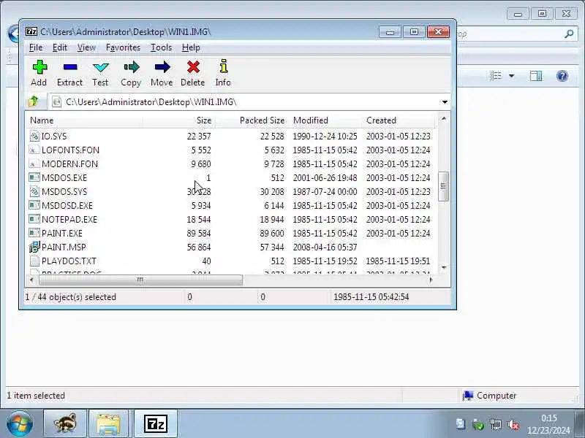Click vertical scrollbar up arrow
The width and height of the screenshot is (585, 438).
444,119
